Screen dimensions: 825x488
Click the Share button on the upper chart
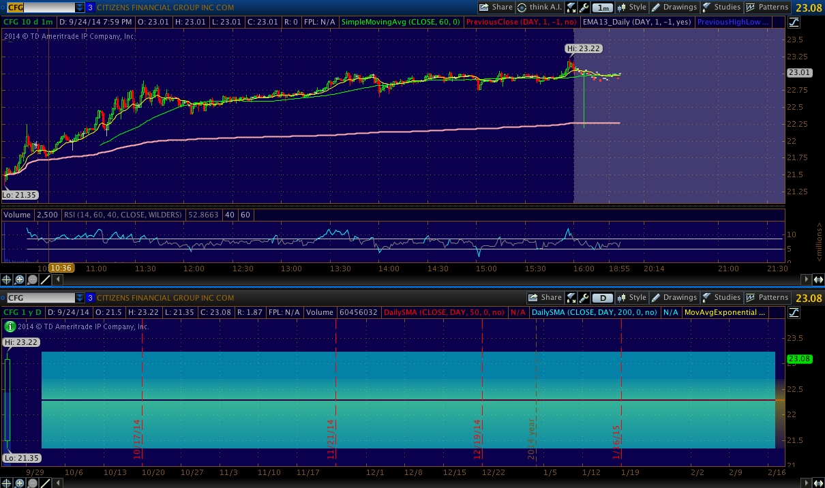(x=496, y=7)
